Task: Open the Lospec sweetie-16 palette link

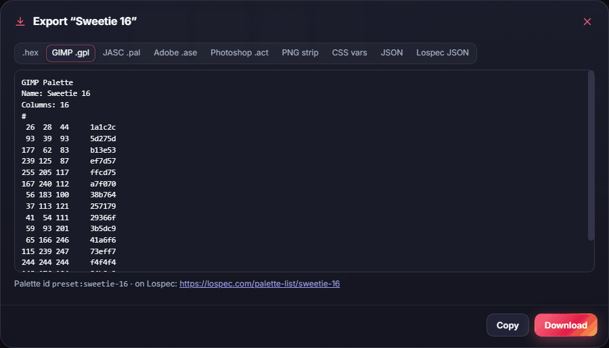Action: (259, 284)
